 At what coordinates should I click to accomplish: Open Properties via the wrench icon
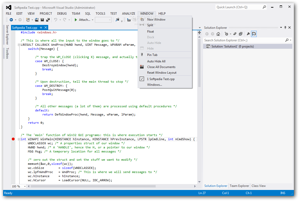click(x=248, y=34)
